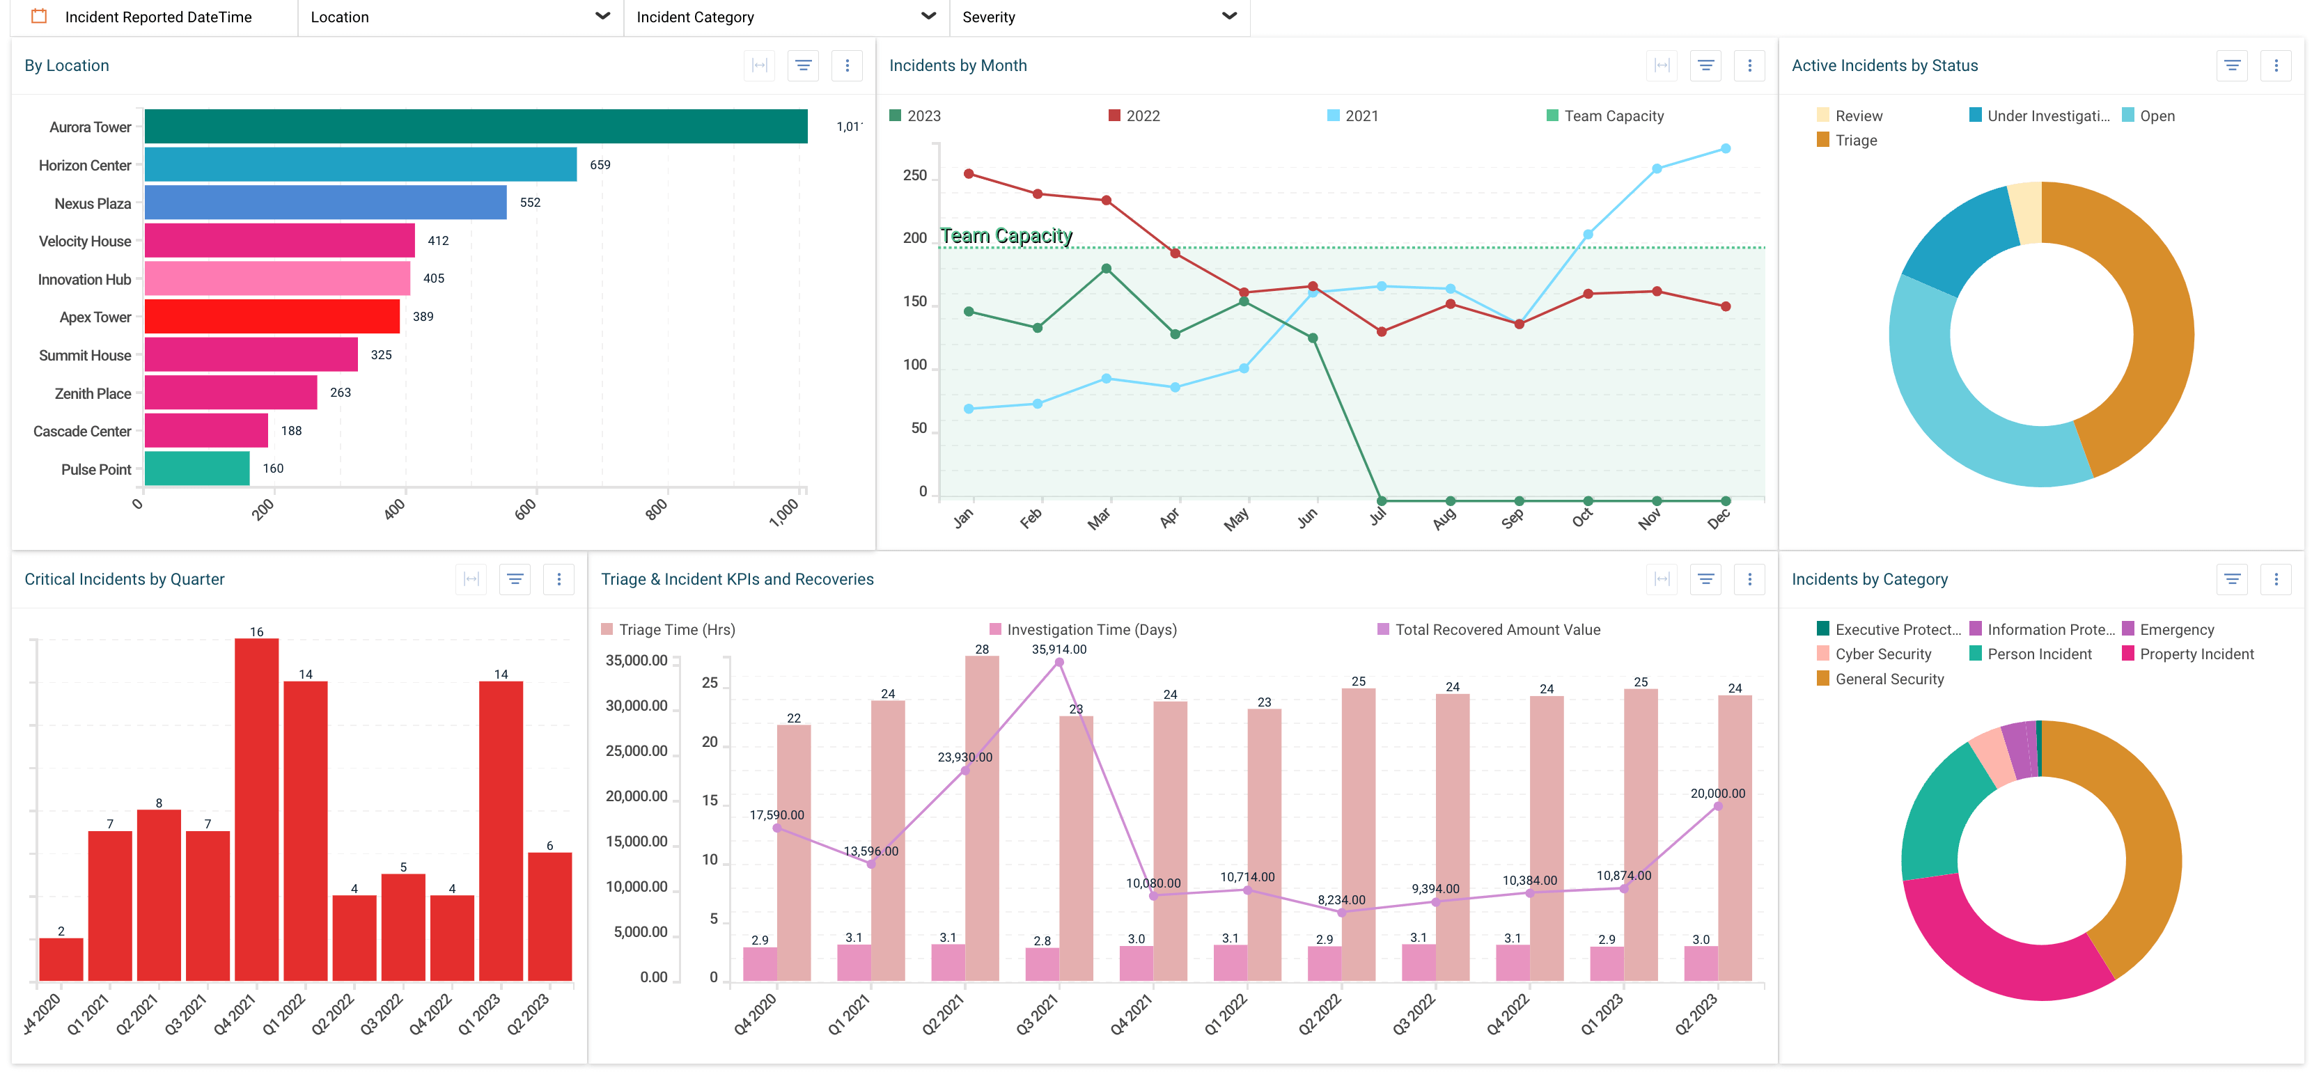Open the three-dot menu on Incidents by Category

coord(2276,578)
